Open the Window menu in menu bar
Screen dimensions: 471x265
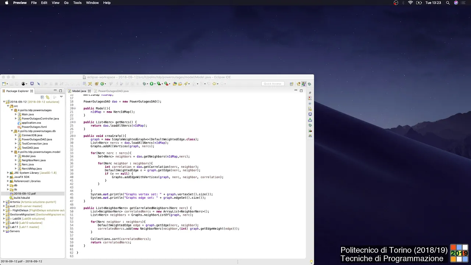point(92,3)
